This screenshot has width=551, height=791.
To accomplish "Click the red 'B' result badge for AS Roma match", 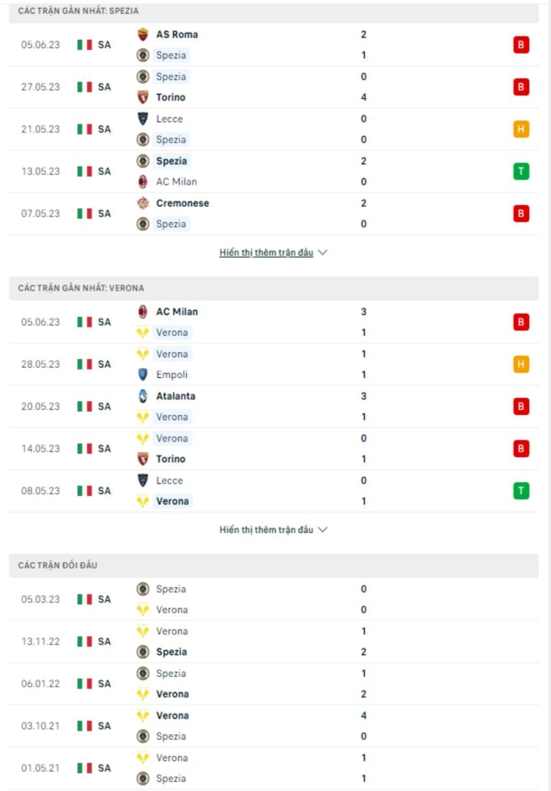I will pos(521,45).
